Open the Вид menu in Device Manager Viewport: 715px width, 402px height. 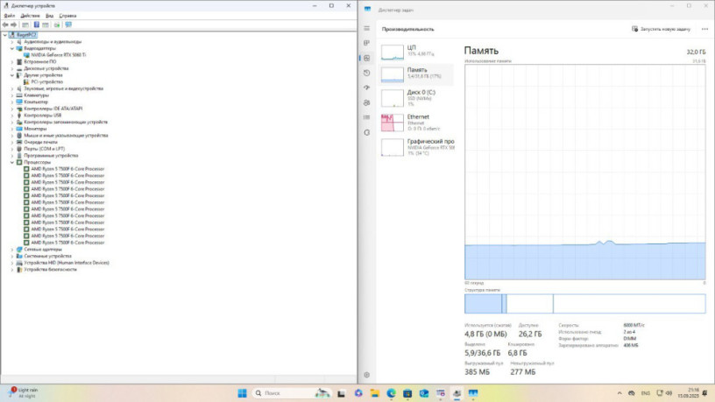[49, 16]
